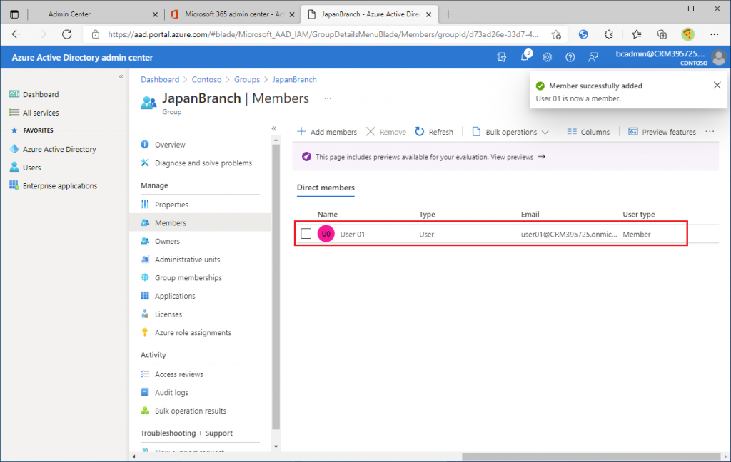Open the Licenses menu item
The height and width of the screenshot is (462, 731).
pos(168,314)
